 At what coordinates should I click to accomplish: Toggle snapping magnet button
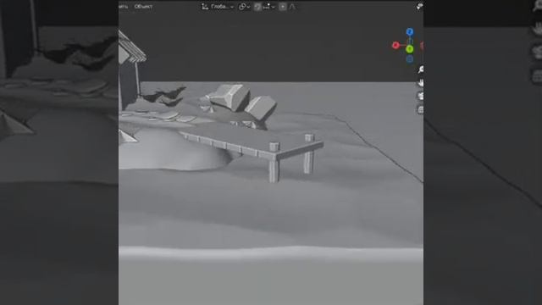[x=257, y=7]
